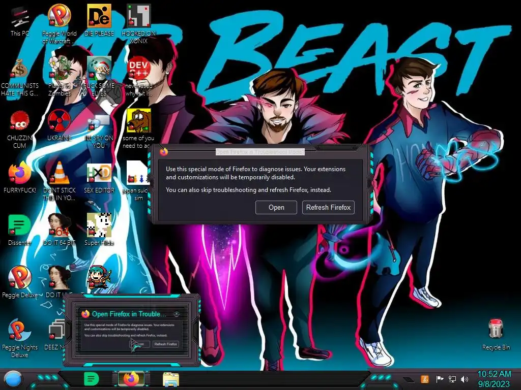Launch Peggle Deluxe desktop shortcut
This screenshot has width=521, height=390.
tap(20, 282)
